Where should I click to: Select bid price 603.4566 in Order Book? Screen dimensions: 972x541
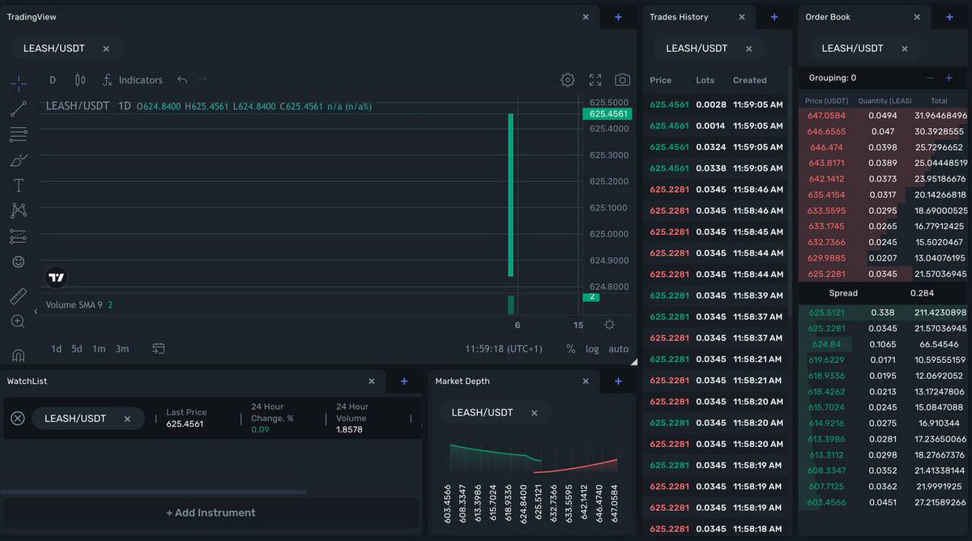pos(826,502)
